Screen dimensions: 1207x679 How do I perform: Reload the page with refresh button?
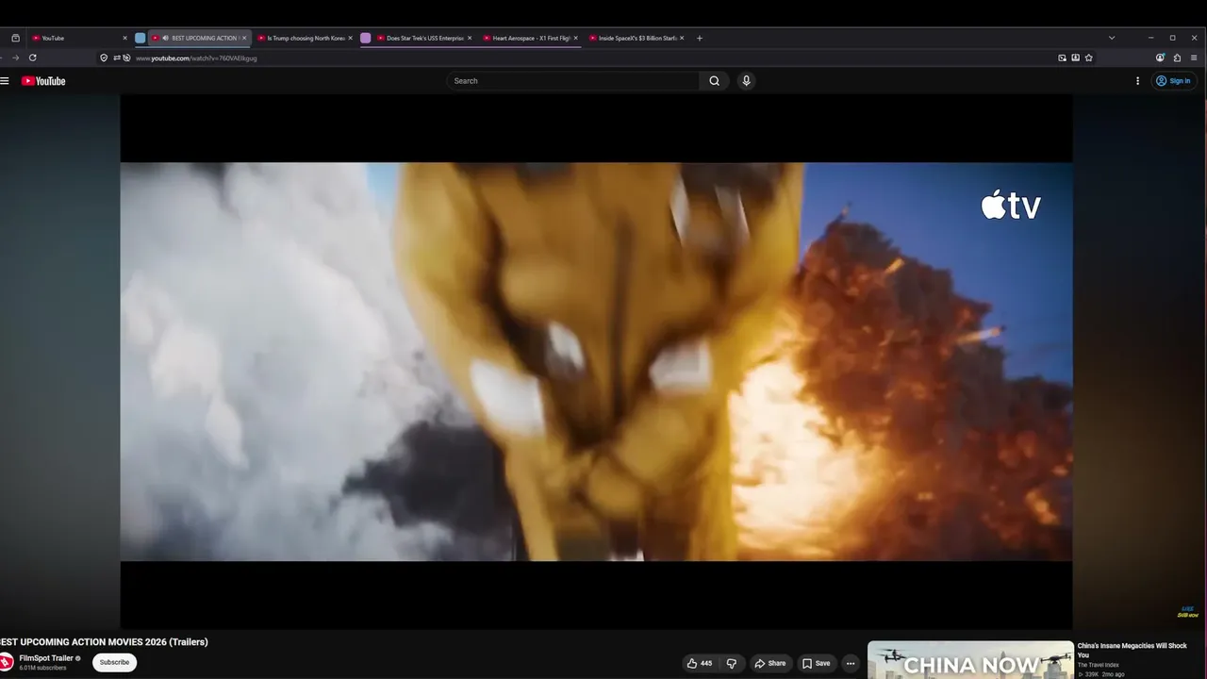tap(32, 58)
